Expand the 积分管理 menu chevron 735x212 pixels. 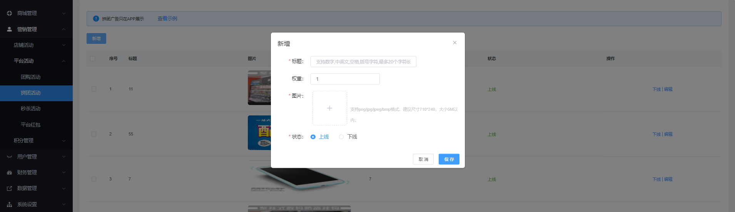click(64, 141)
